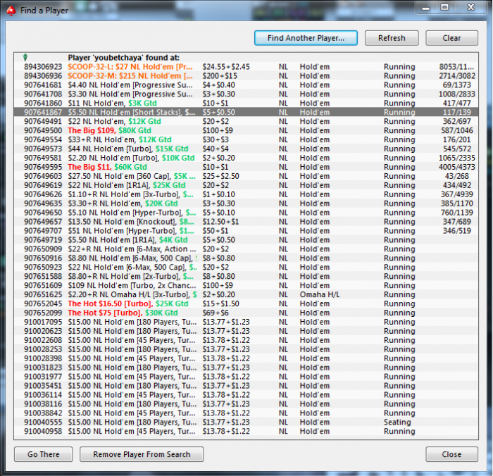Select the $8.80+R NL Hold'em [2x-Turbo] row
493x476 pixels.
[x=246, y=276]
